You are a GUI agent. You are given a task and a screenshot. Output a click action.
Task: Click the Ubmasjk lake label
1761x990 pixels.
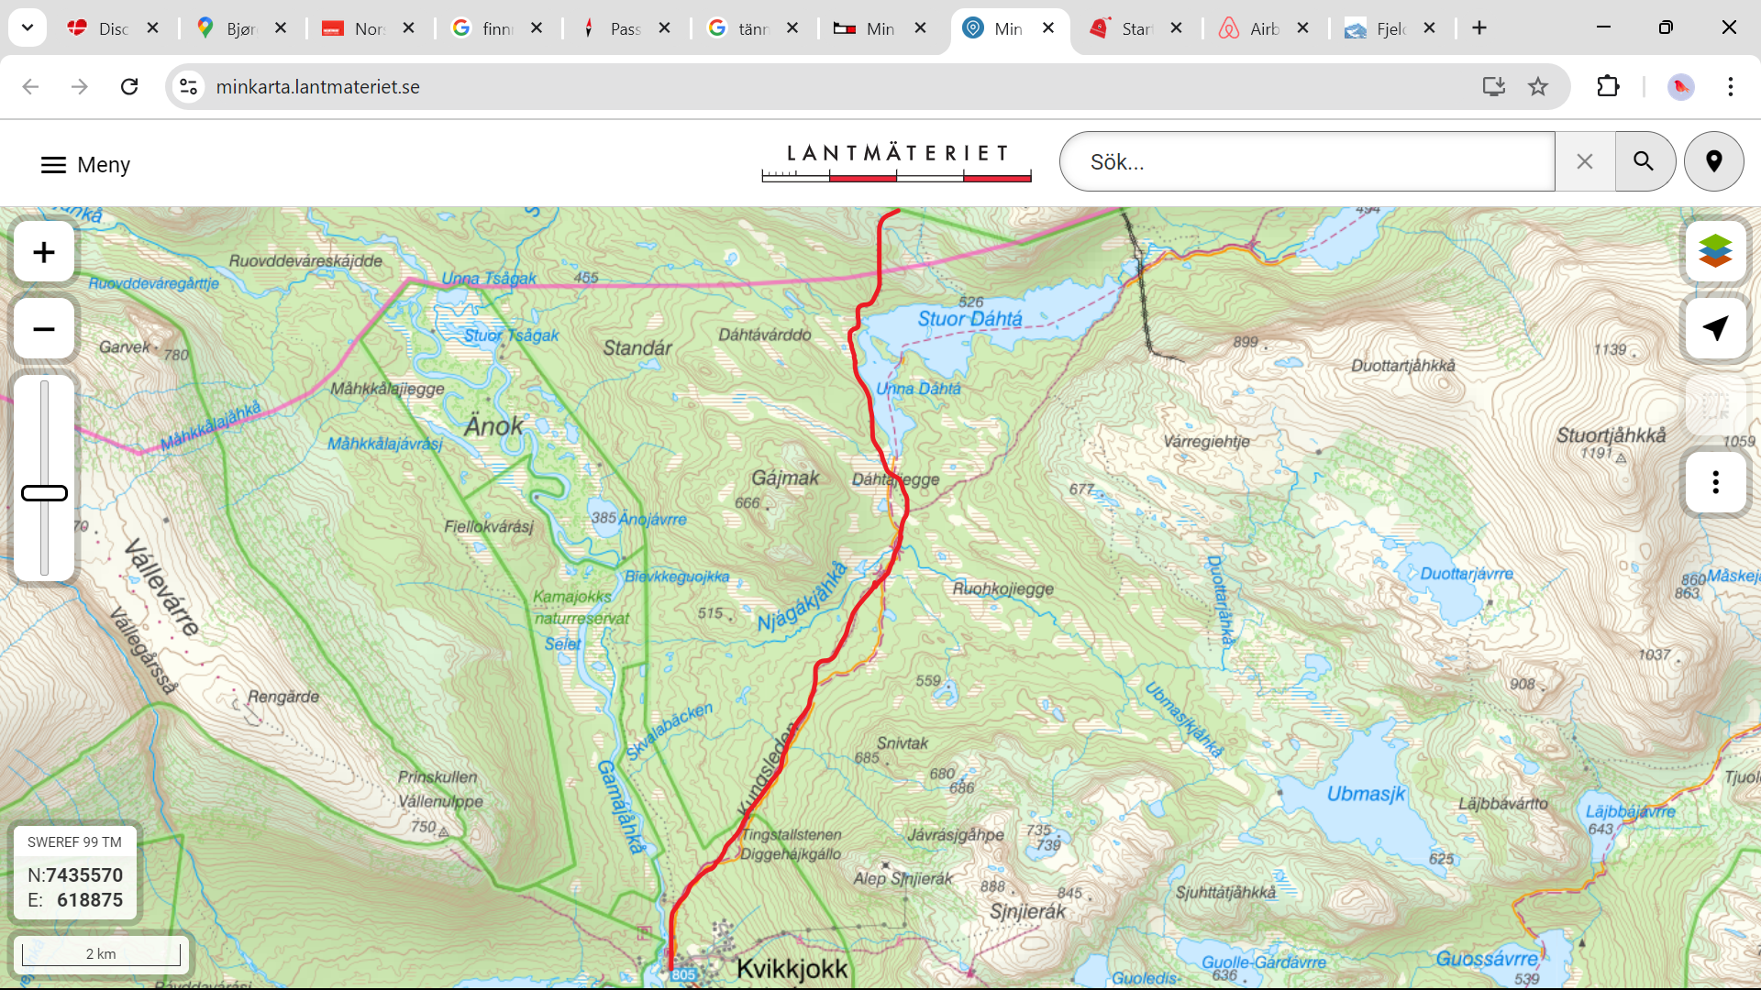(1366, 794)
